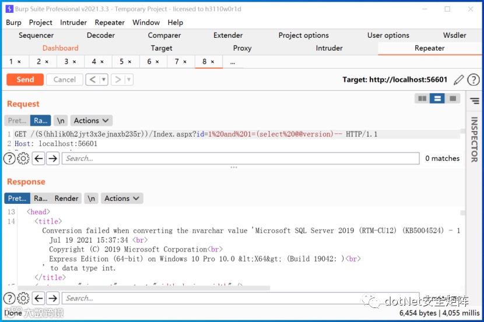The image size is (484, 322).
Task: Click the response search field
Action: [x=240, y=298]
